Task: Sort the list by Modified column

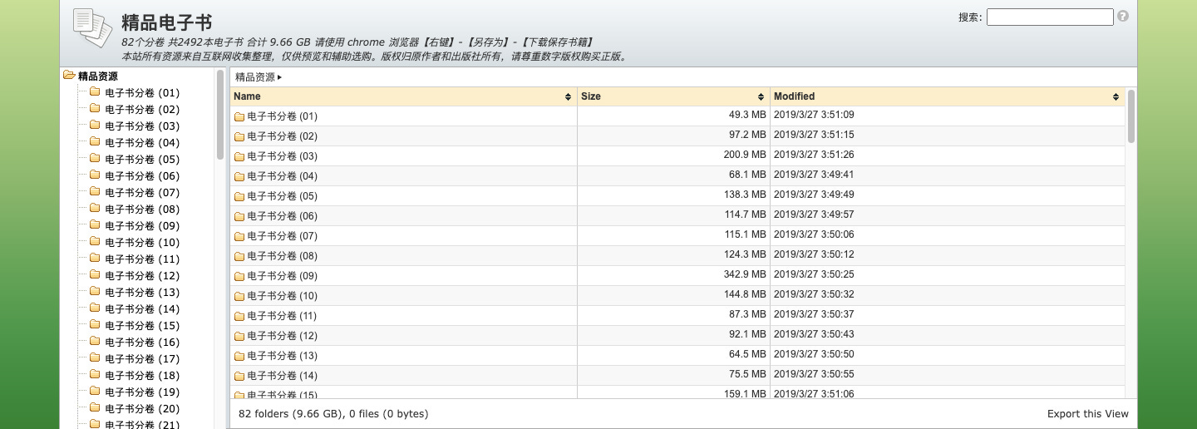Action: click(x=947, y=96)
